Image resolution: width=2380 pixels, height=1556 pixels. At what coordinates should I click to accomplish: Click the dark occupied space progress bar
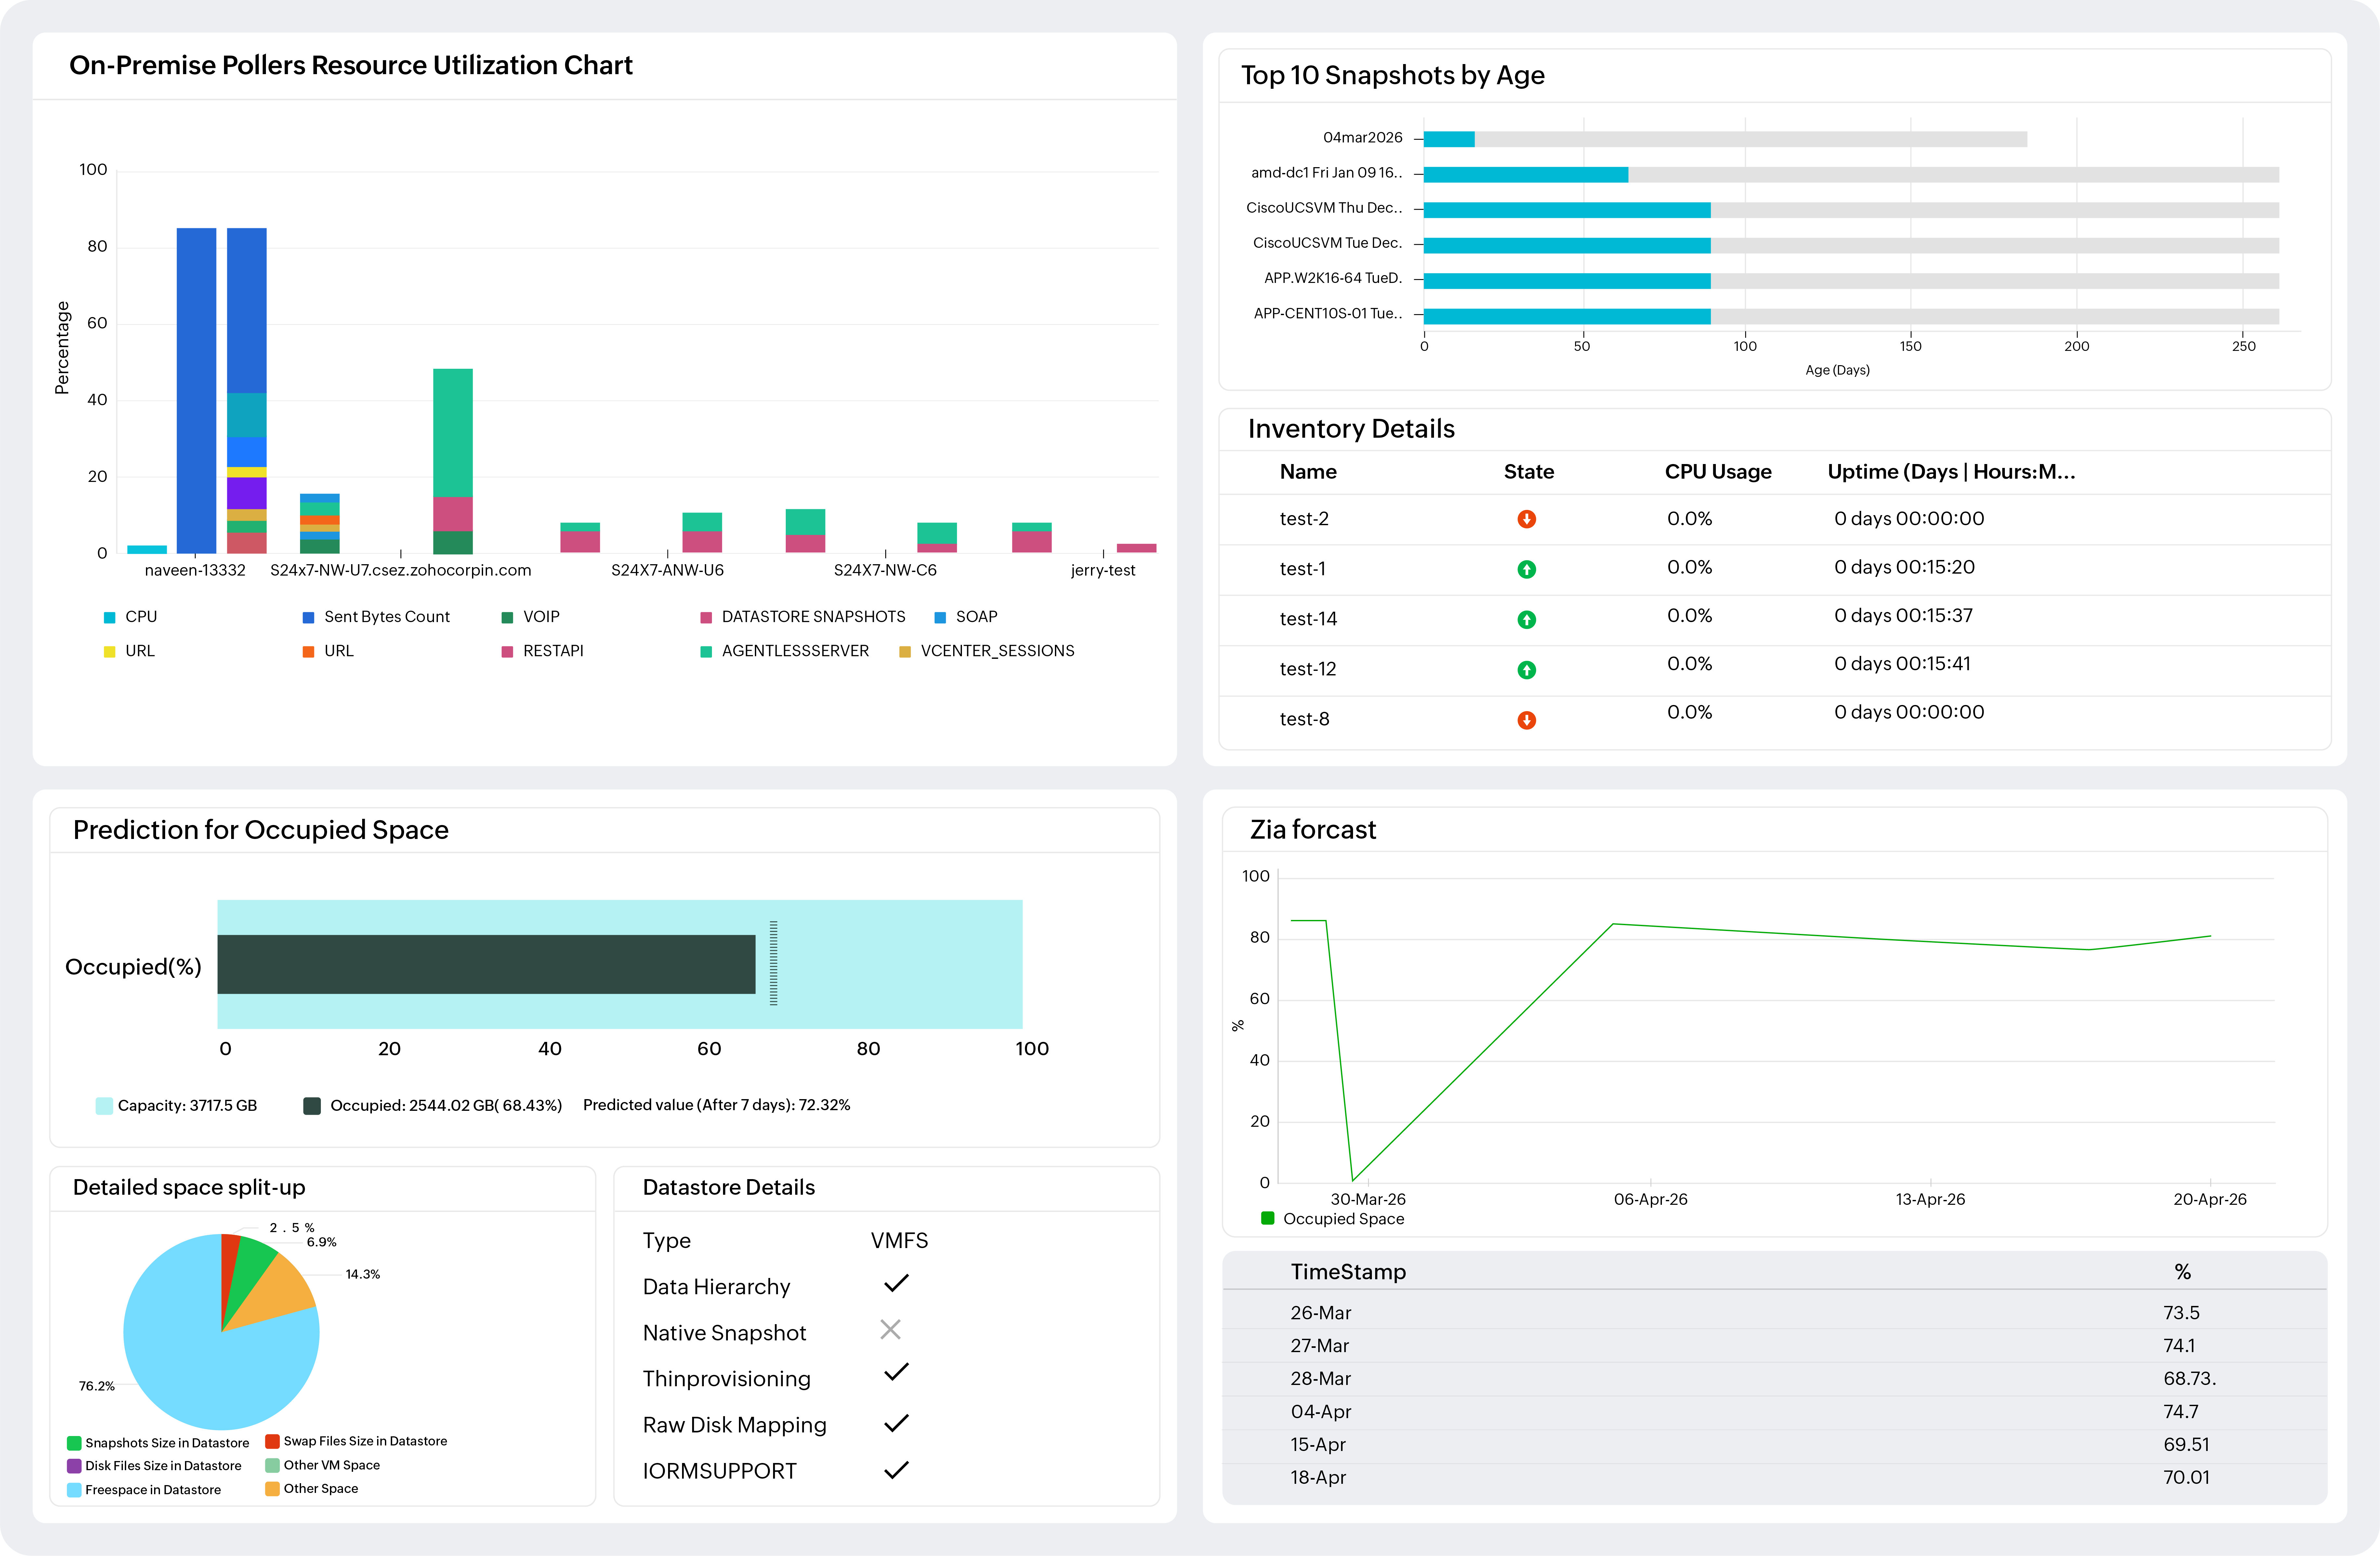[x=486, y=964]
